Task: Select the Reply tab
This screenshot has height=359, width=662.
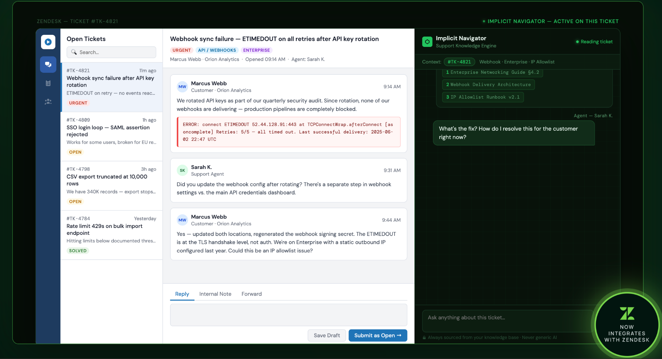Action: click(x=182, y=294)
